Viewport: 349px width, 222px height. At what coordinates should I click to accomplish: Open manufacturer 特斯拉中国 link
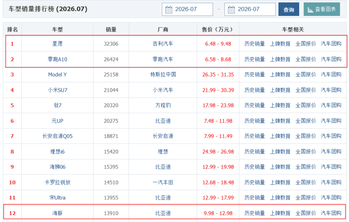click(163, 74)
